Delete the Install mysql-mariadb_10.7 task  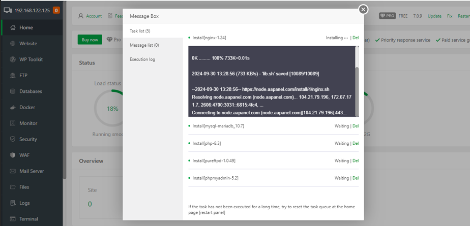tap(356, 126)
